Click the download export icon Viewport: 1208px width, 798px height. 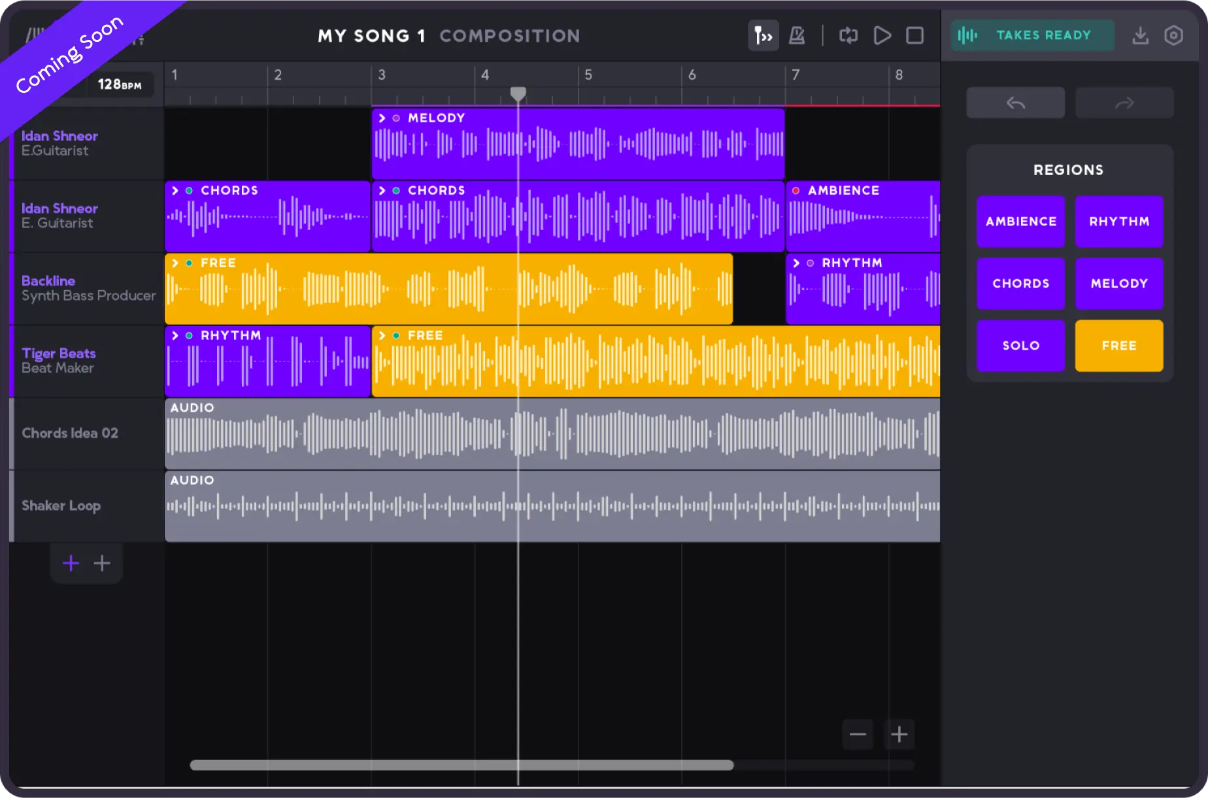click(1141, 35)
